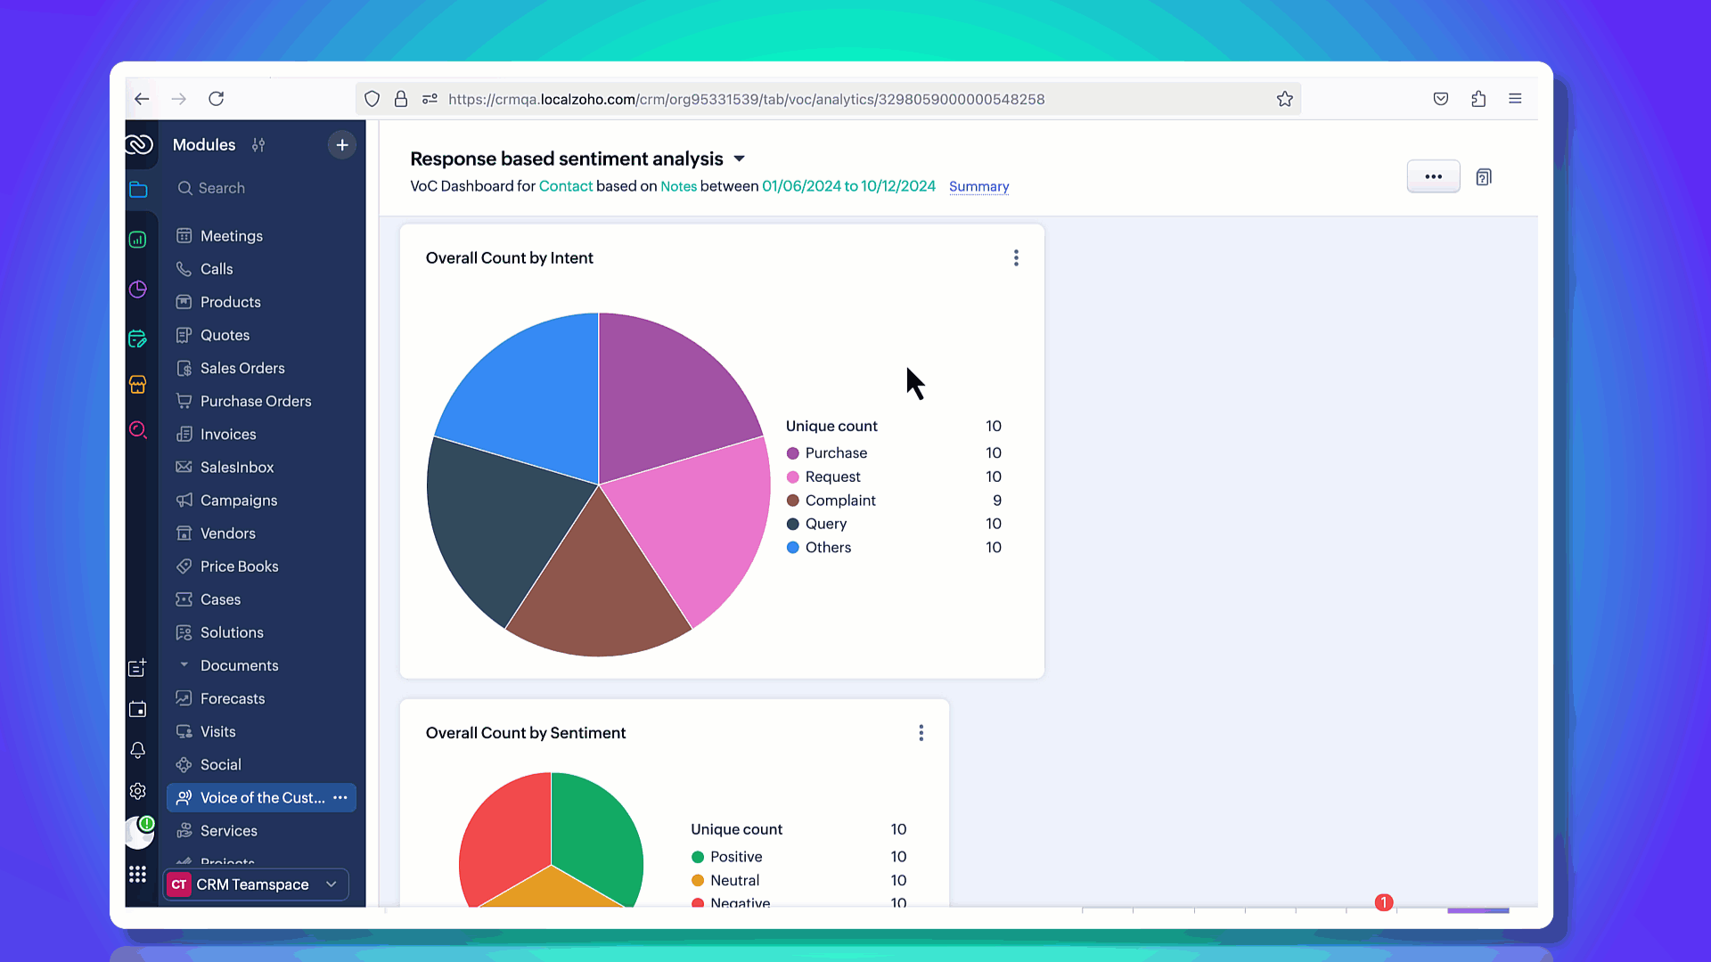Open the module filter settings icon
This screenshot has height=962, width=1711.
(258, 145)
